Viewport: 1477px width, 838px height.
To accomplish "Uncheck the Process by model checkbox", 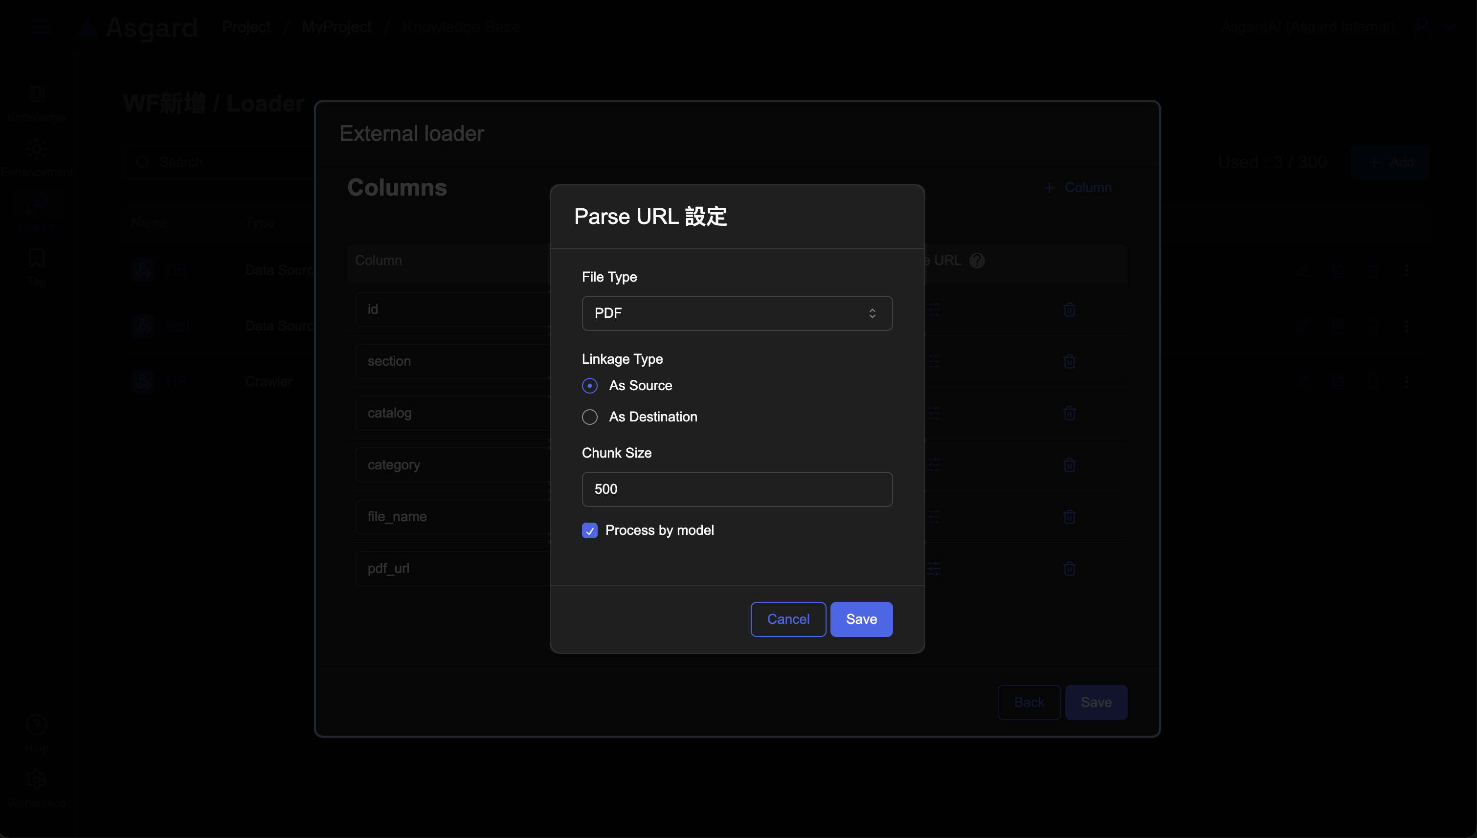I will pyautogui.click(x=589, y=530).
